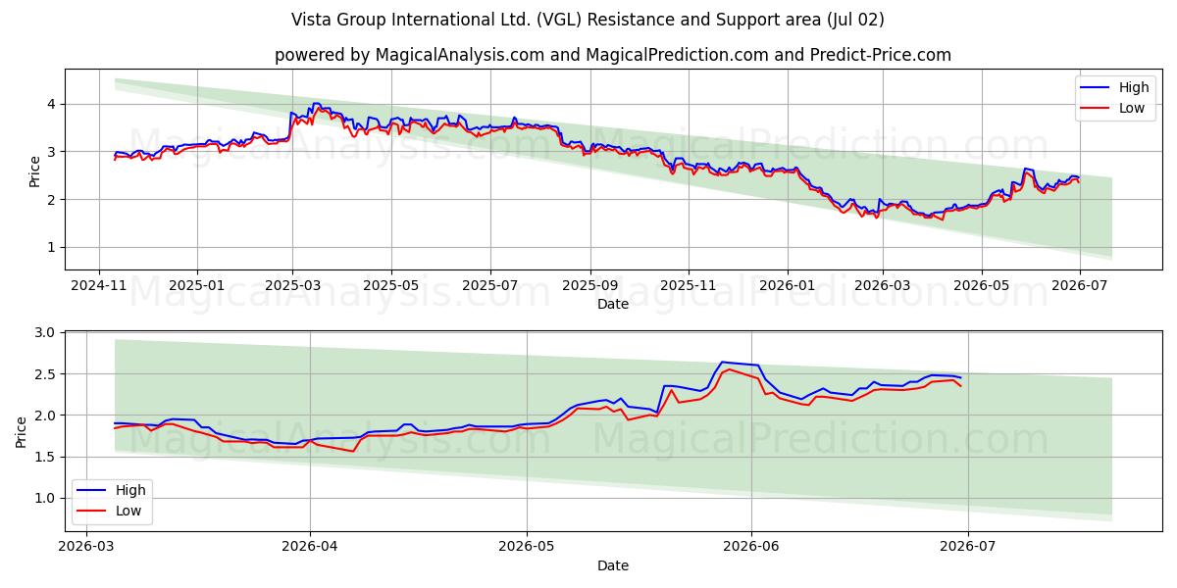The image size is (1177, 588).
Task: Click the '2025-11' x-axis label
Action: point(689,286)
